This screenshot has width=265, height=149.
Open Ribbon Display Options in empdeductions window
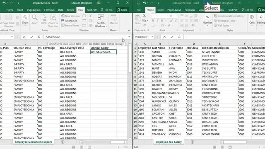(99, 3)
